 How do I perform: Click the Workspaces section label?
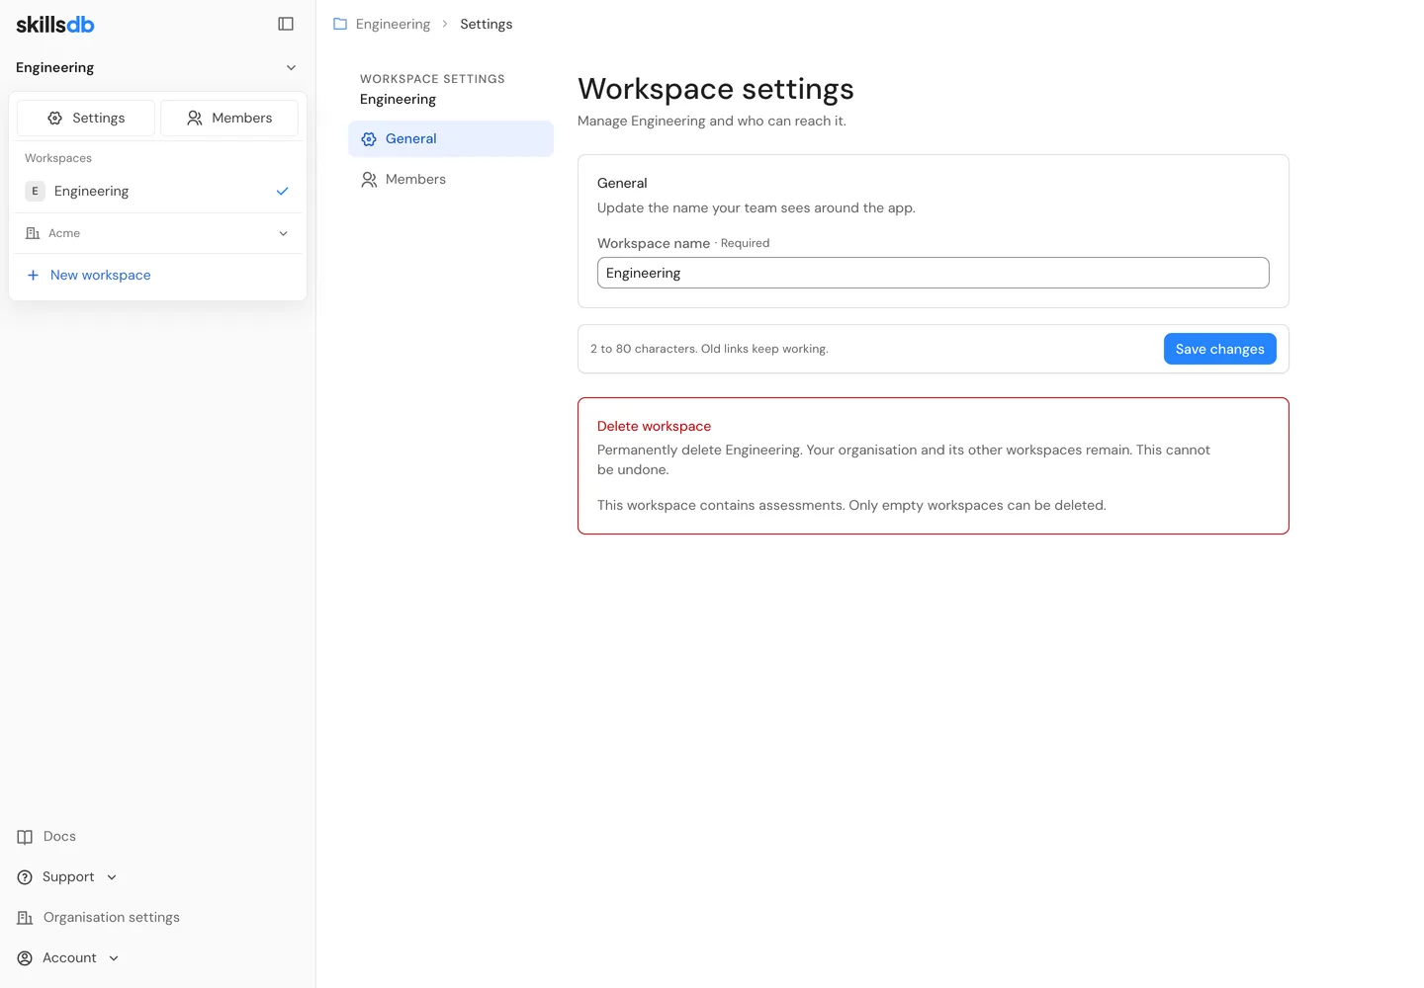coord(58,158)
